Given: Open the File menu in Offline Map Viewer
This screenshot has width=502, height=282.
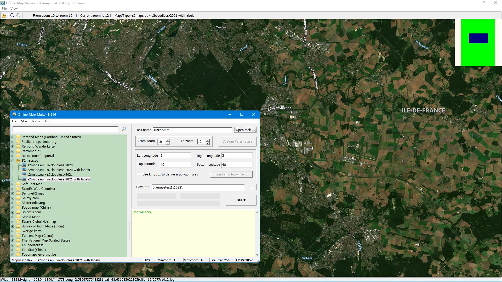Looking at the screenshot, I should point(4,9).
